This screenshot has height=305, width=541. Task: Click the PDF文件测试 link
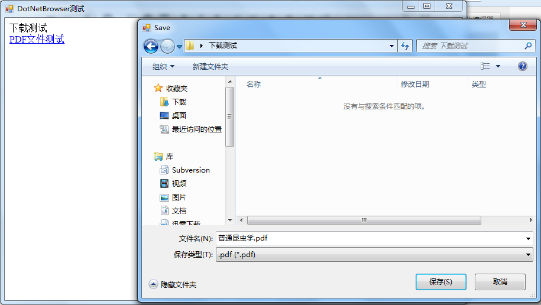coord(37,40)
